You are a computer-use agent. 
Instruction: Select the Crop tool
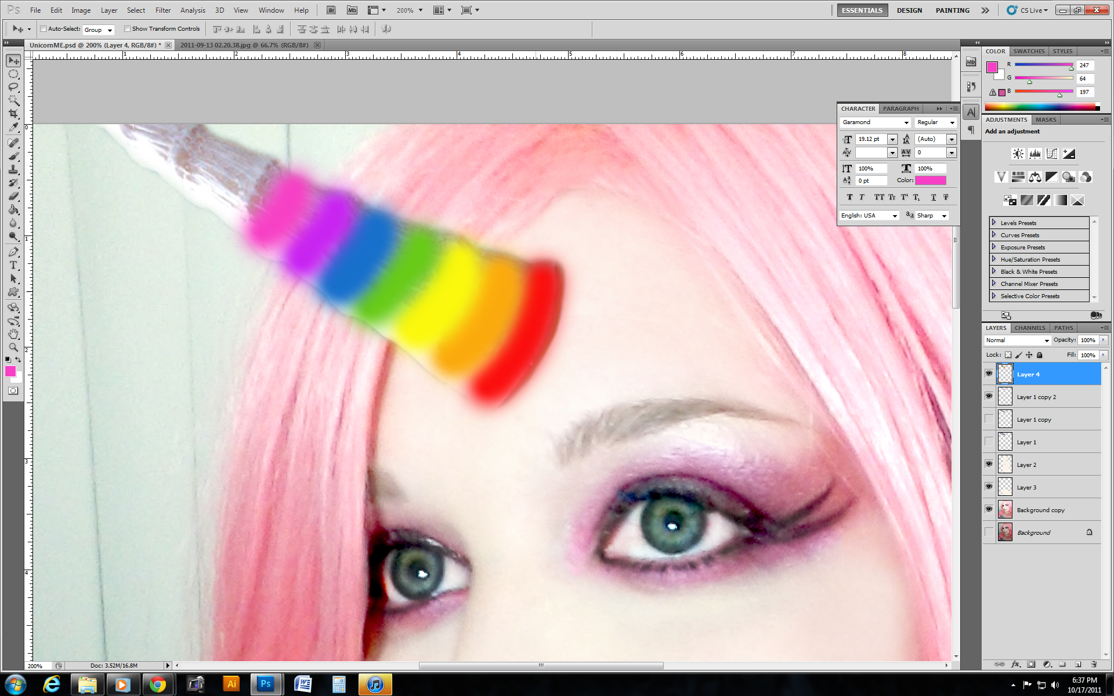tap(13, 114)
